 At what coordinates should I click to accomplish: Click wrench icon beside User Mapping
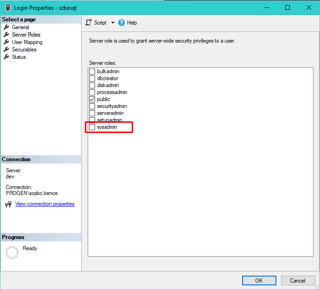[6, 42]
